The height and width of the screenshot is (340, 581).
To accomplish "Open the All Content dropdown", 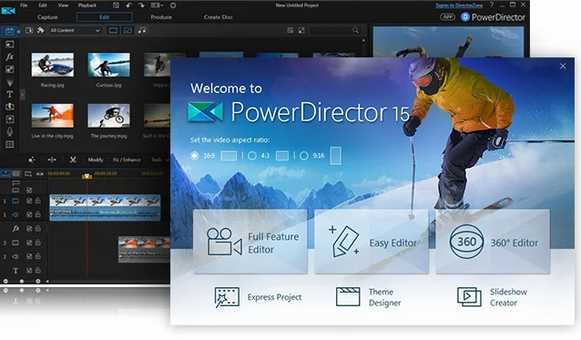I will point(75,30).
